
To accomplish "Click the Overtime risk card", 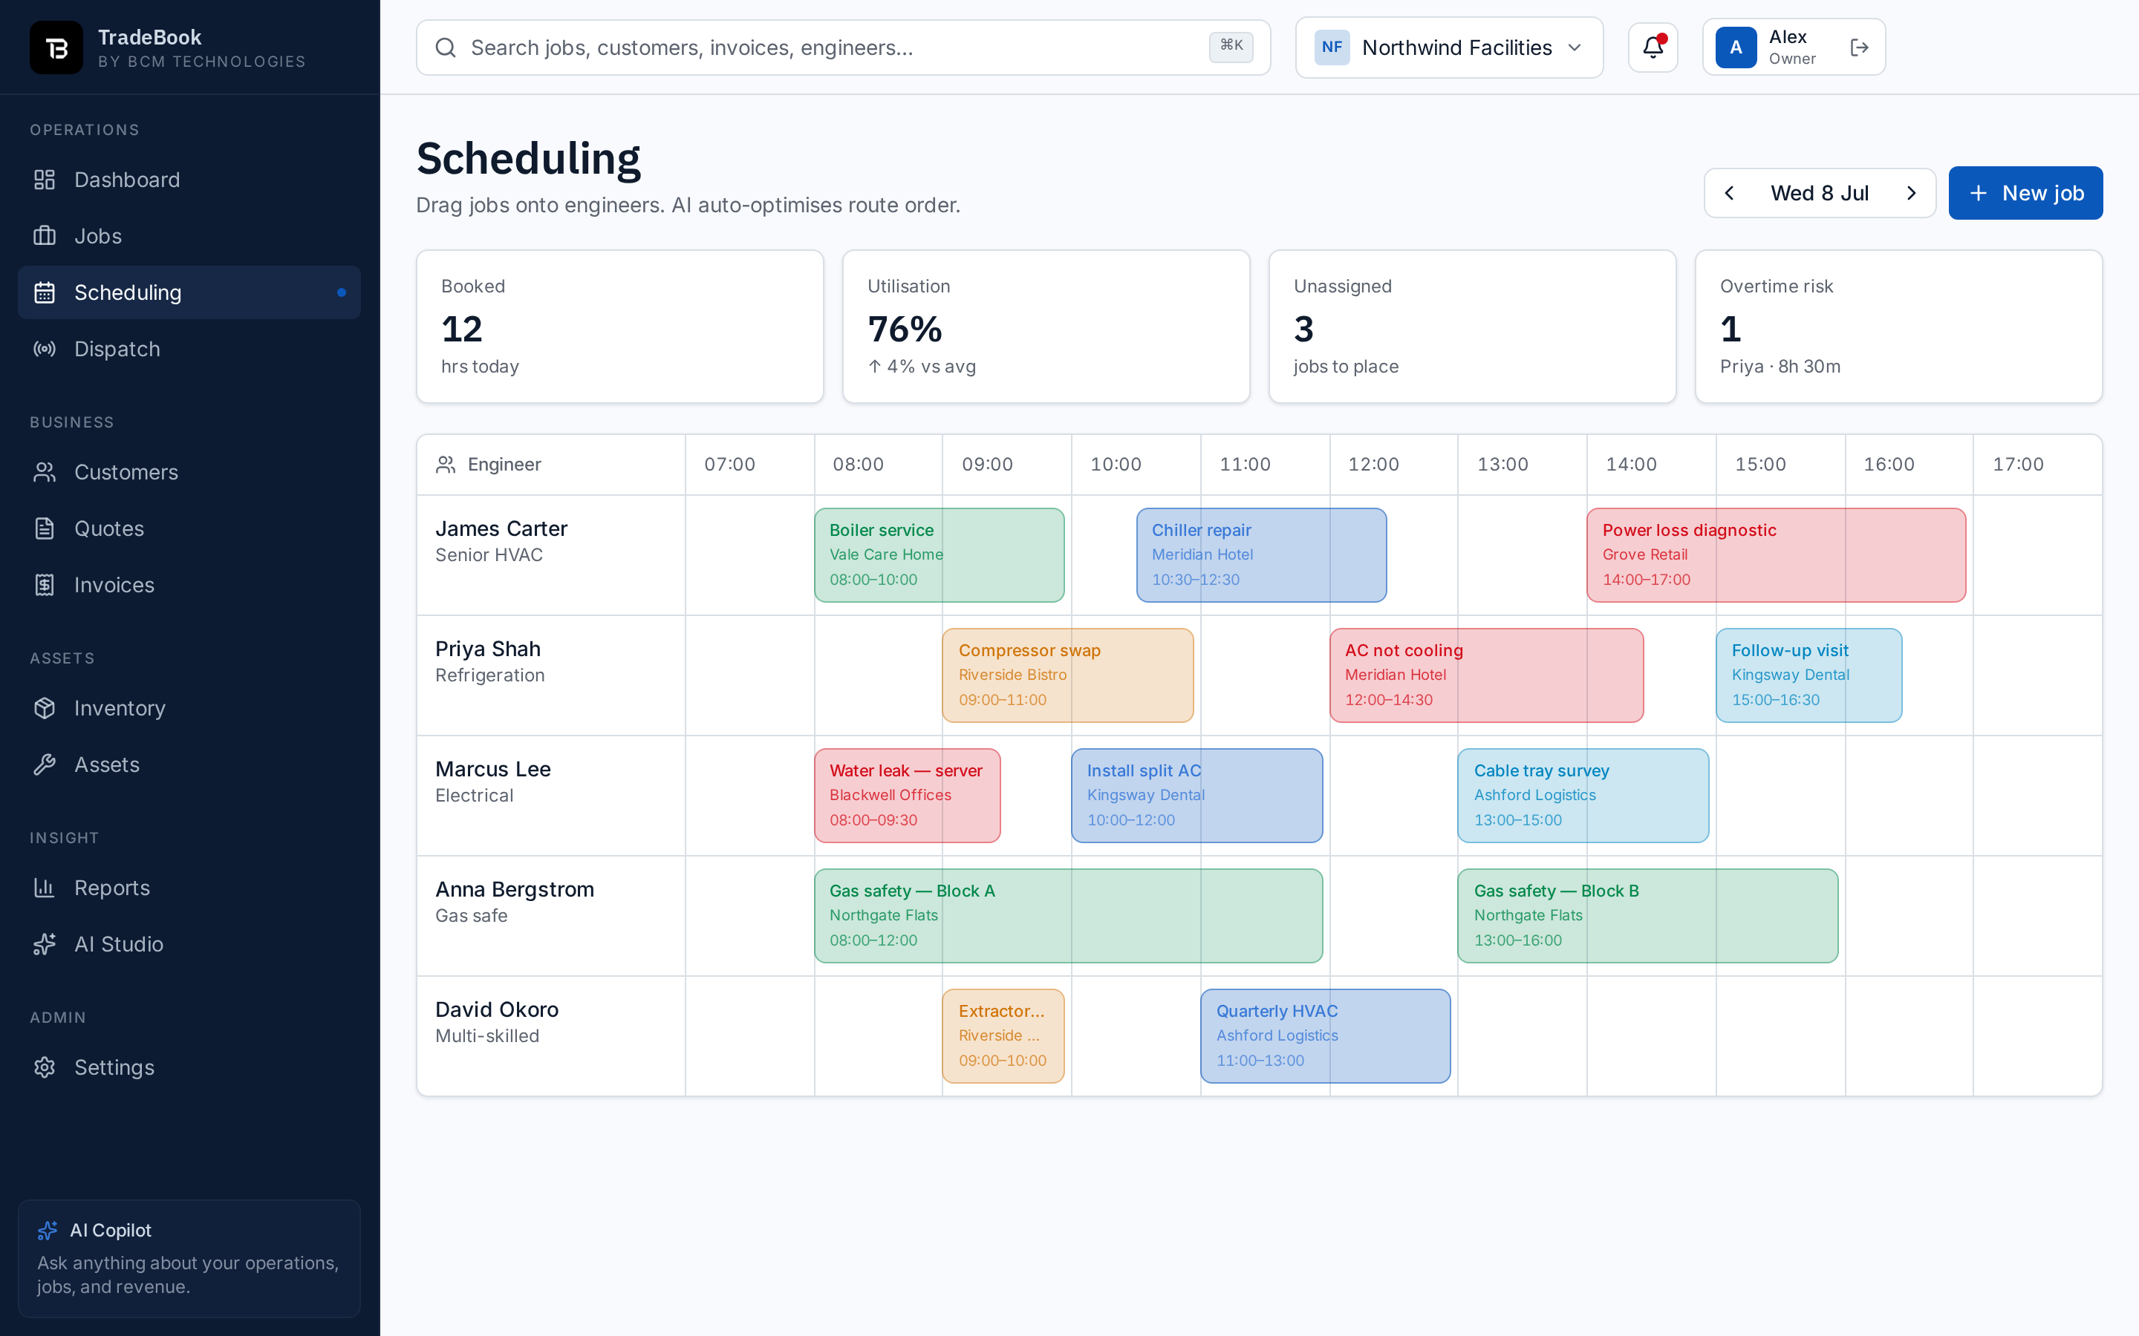I will point(1898,326).
